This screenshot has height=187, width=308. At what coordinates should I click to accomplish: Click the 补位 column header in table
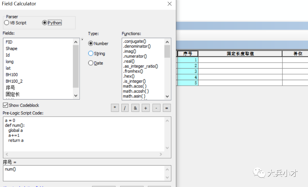[295, 54]
